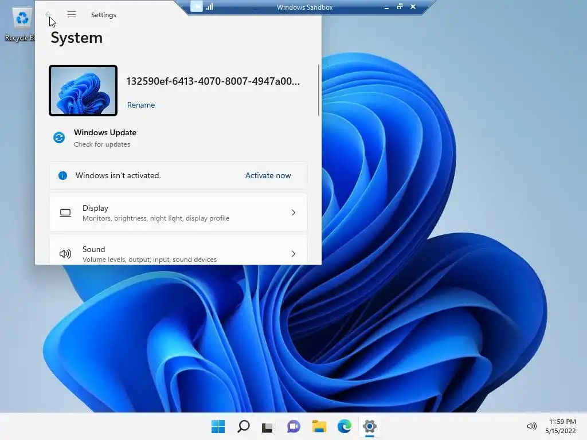Click the Windows isn't activated text
The image size is (587, 440).
pyautogui.click(x=118, y=175)
